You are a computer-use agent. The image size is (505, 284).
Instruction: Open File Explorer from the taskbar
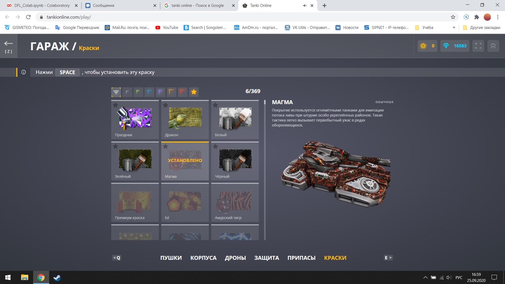coord(24,277)
